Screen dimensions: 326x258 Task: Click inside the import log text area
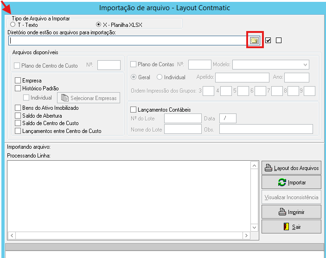pyautogui.click(x=129, y=196)
